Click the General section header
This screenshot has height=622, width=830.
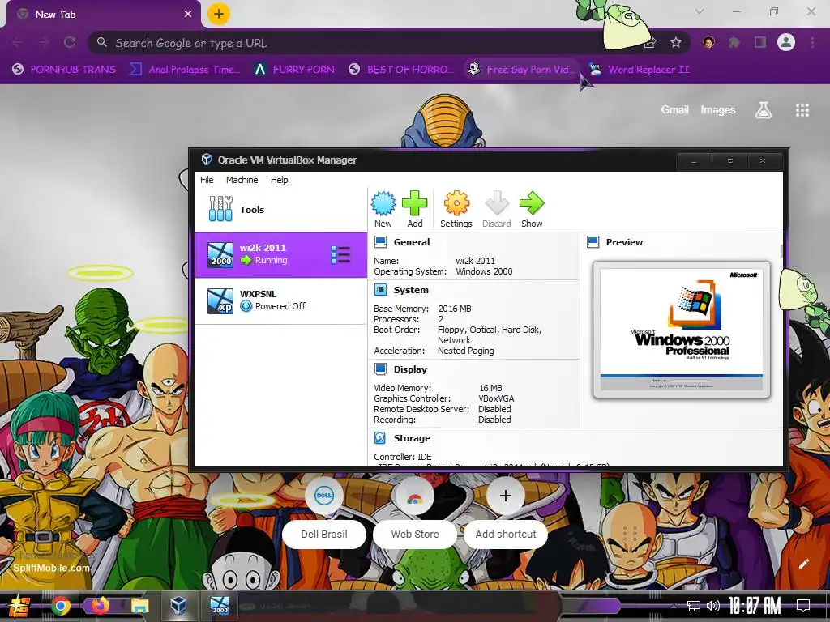click(x=411, y=242)
